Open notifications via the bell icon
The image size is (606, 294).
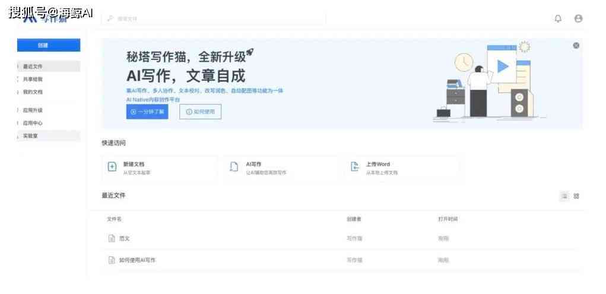(x=558, y=18)
